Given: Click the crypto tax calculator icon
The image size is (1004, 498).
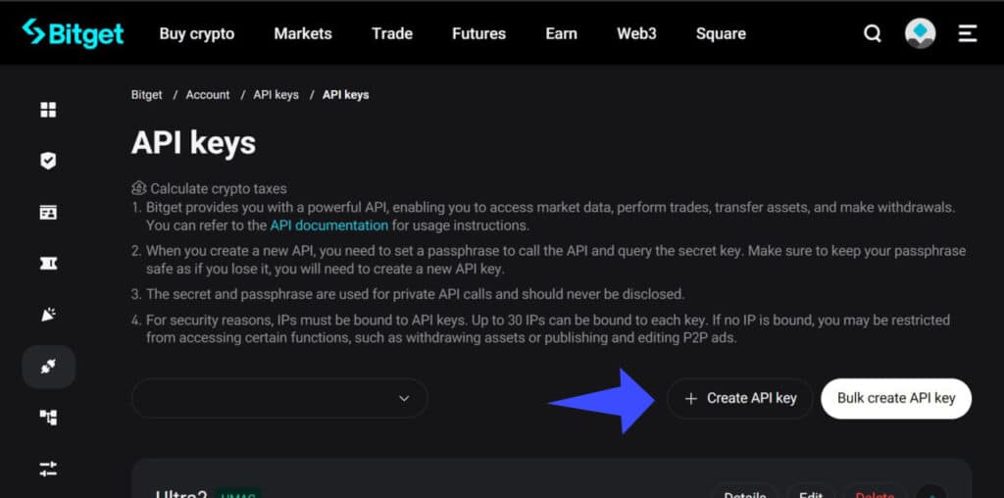Looking at the screenshot, I should (x=139, y=188).
